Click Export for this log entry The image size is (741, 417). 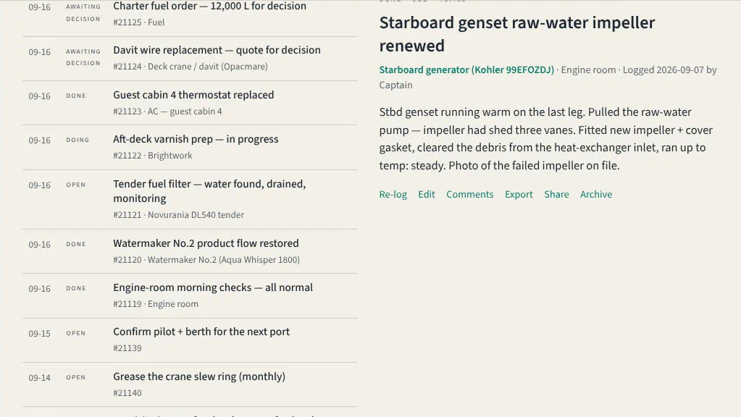pos(519,195)
